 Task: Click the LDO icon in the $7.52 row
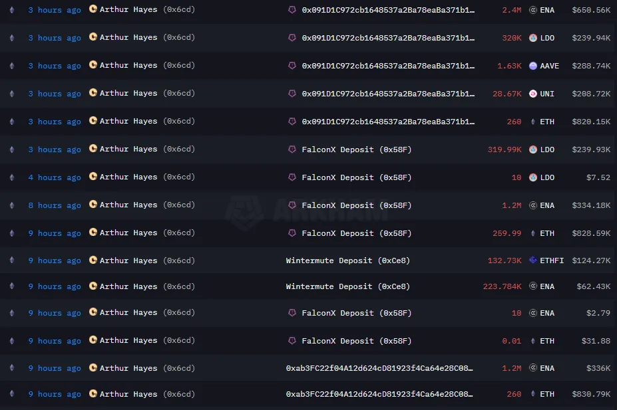pos(533,177)
